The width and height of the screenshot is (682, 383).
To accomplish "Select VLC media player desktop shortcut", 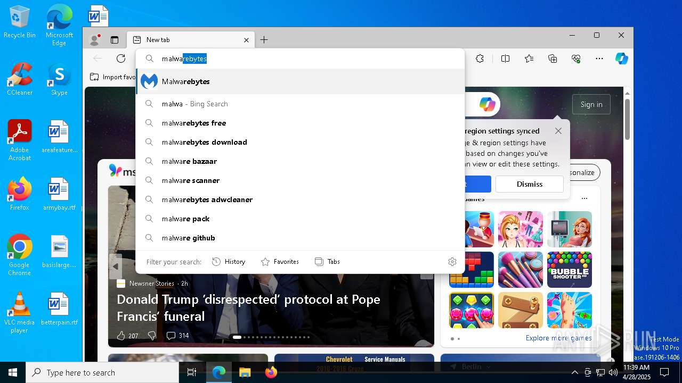I will pos(20,313).
